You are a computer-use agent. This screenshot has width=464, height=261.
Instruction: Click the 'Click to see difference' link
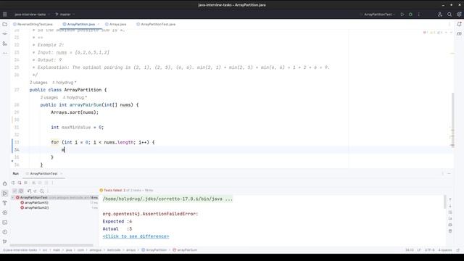(136, 236)
